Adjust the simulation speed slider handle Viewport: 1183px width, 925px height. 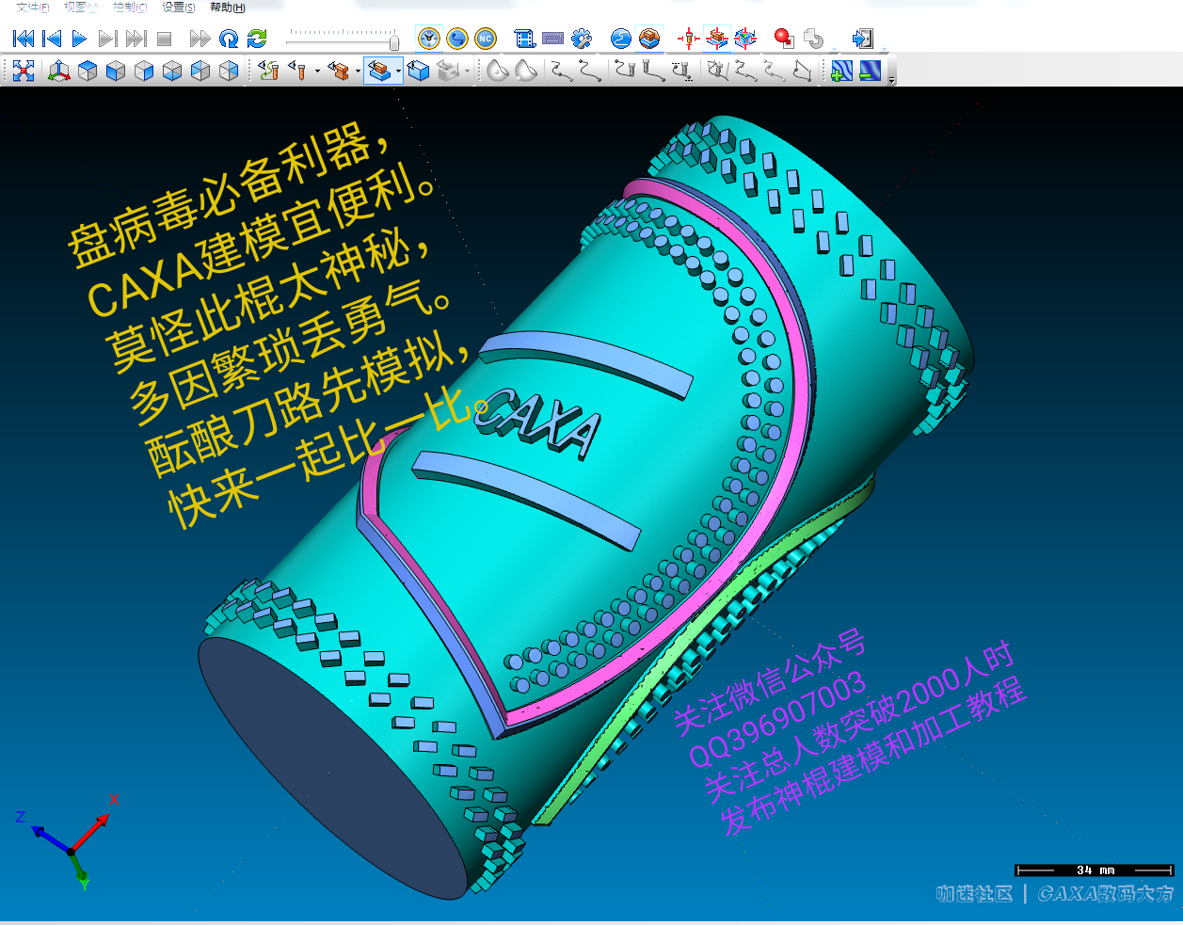point(393,40)
